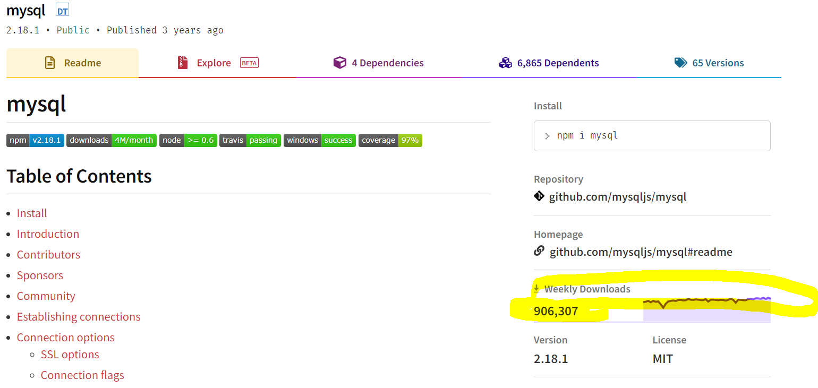Click the node >= 0.6 badge
Viewport: 818px width, 388px height.
[188, 140]
